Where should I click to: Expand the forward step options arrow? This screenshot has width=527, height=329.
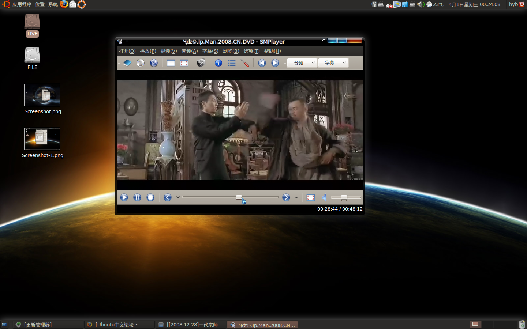pyautogui.click(x=296, y=197)
